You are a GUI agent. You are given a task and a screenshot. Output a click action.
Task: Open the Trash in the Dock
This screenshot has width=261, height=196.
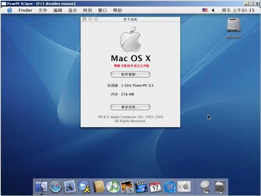coord(219,187)
